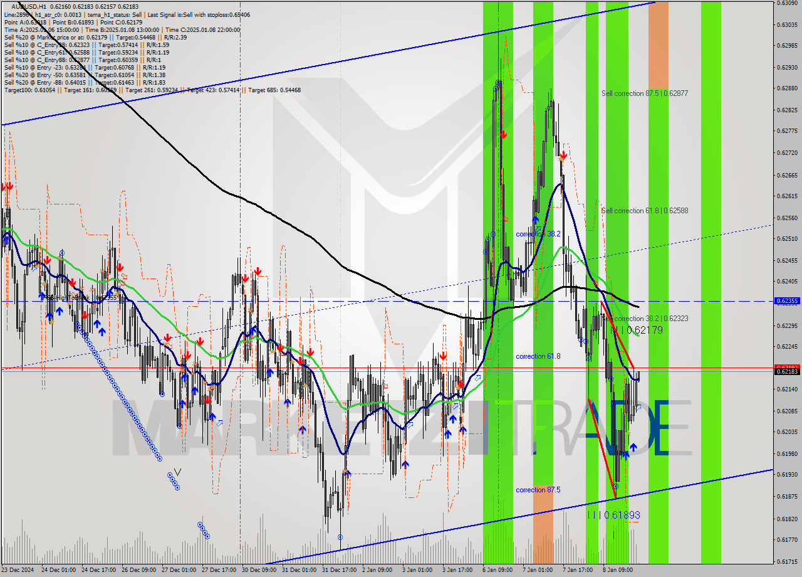Screen dimensions: 802x577
Task: Click the highlighted blue 0.62355 price tag
Action: point(788,301)
